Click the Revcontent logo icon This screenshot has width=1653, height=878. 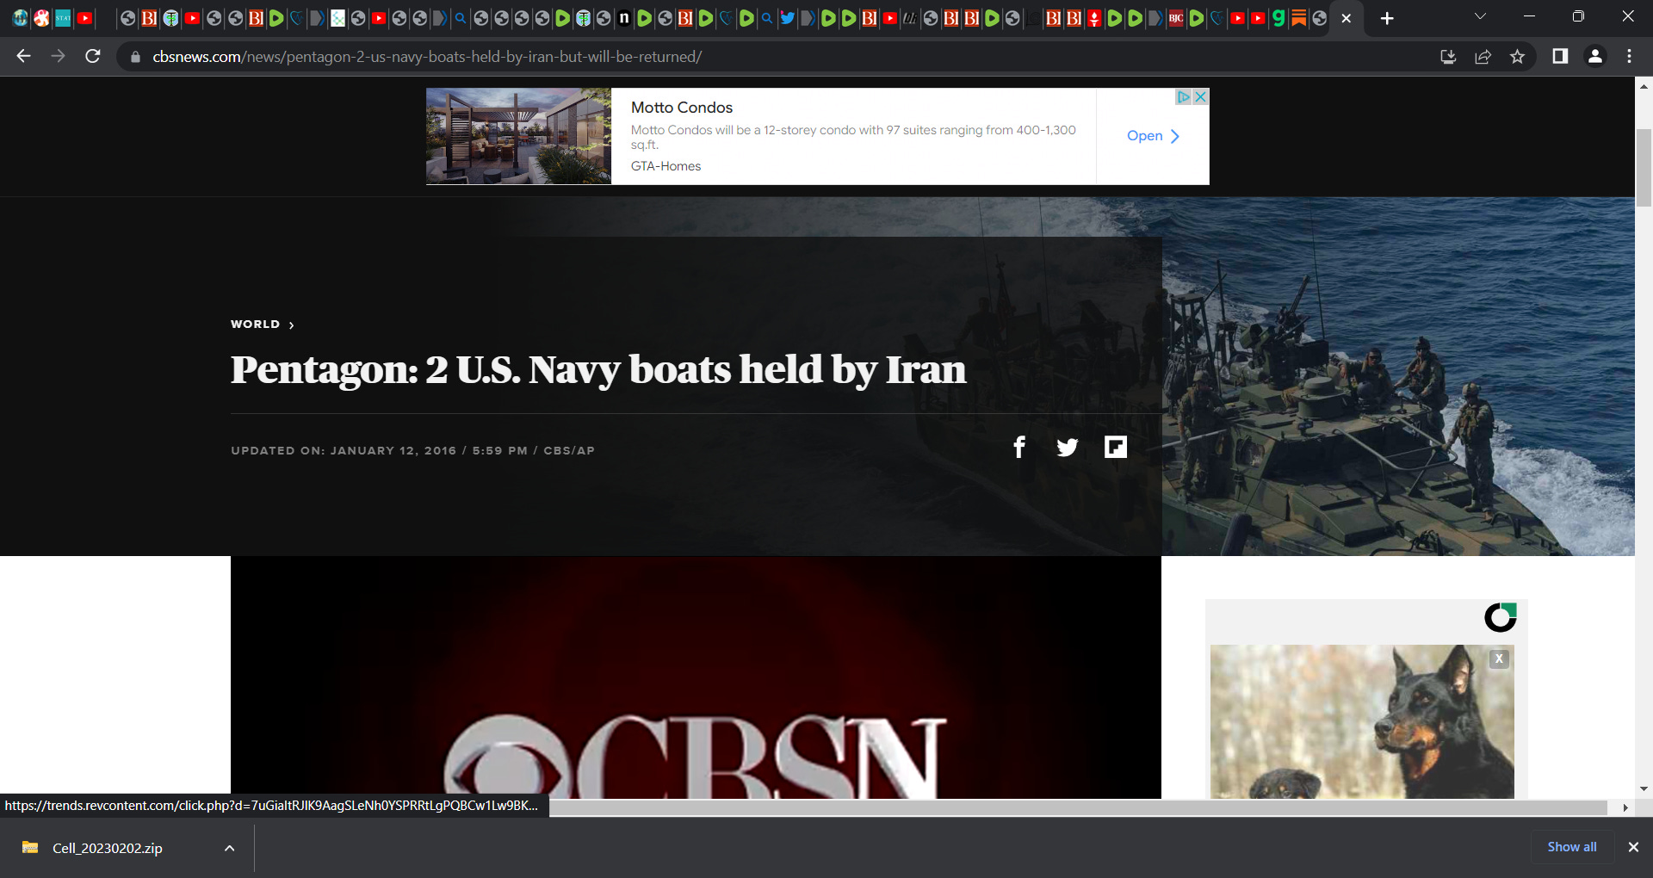pyautogui.click(x=1500, y=617)
